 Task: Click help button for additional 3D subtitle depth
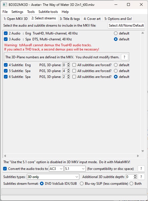click(x=141, y=177)
